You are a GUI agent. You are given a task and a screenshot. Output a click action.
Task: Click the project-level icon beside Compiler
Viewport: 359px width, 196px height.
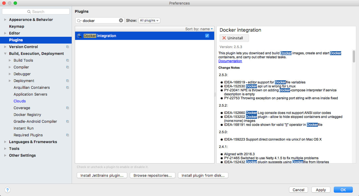click(67, 67)
